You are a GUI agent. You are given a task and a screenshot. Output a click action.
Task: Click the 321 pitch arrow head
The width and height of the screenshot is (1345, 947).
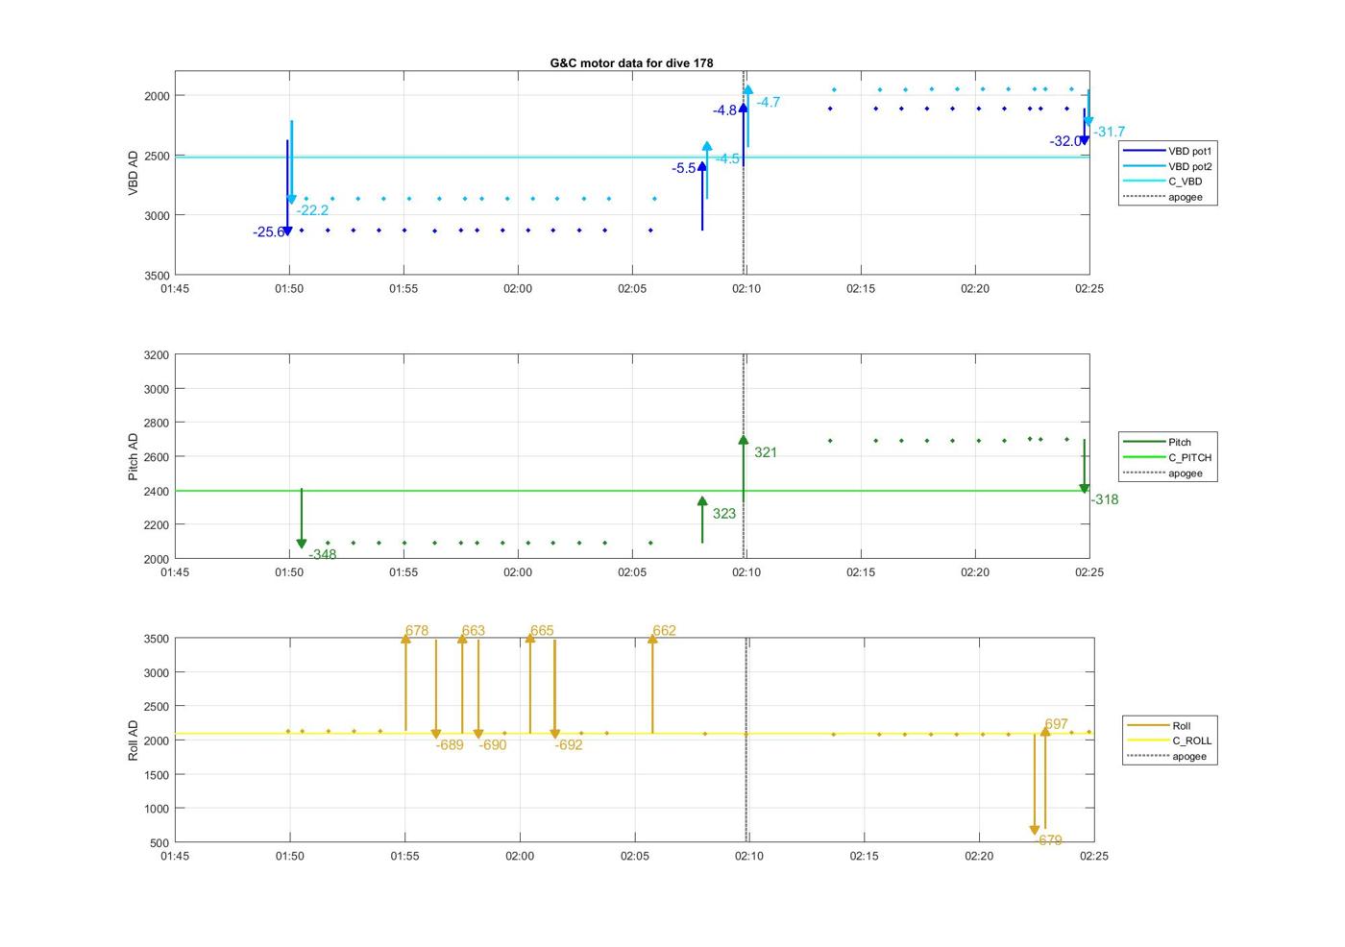(x=744, y=440)
